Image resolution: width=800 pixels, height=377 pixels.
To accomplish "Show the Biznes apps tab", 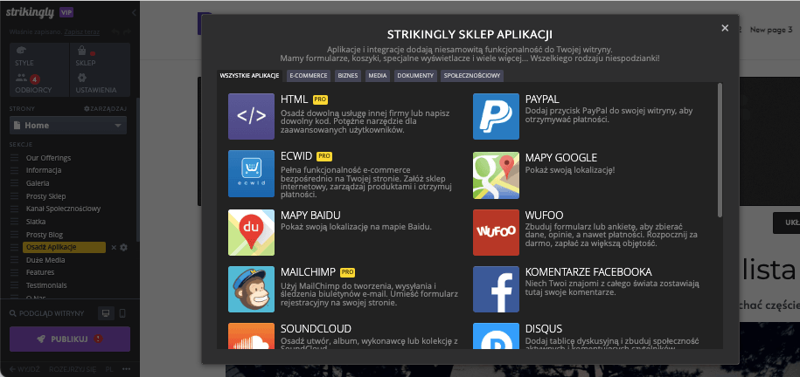I will (x=348, y=76).
